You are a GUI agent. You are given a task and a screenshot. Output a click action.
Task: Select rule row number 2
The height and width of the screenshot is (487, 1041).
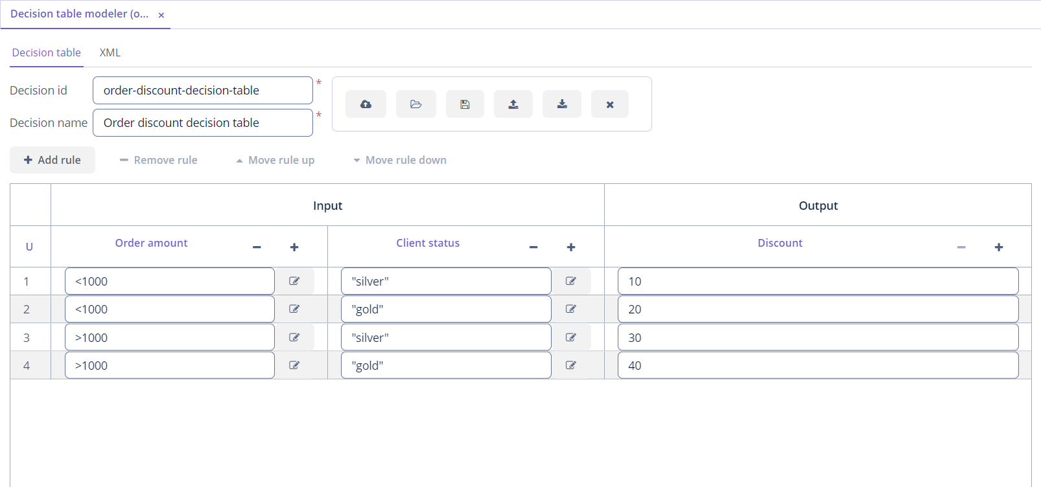(x=27, y=309)
